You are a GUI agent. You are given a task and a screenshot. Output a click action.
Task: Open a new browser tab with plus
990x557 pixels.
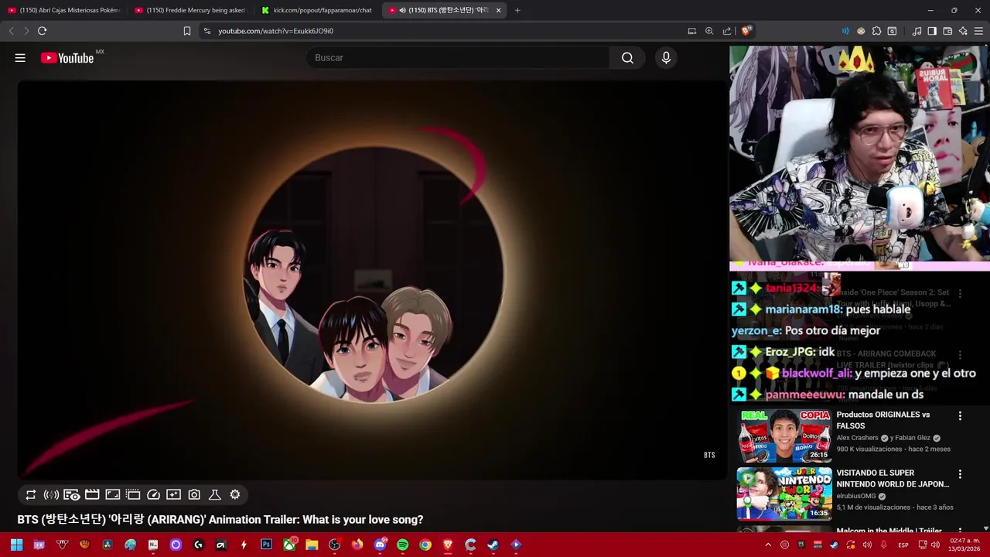coord(517,10)
